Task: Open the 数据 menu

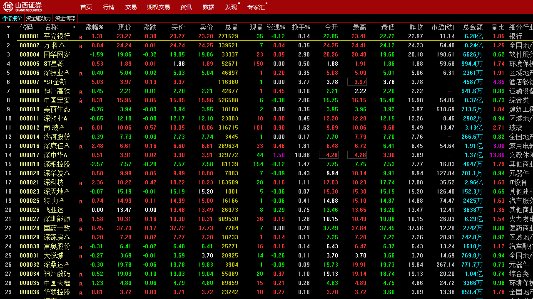Action: pyautogui.click(x=208, y=7)
